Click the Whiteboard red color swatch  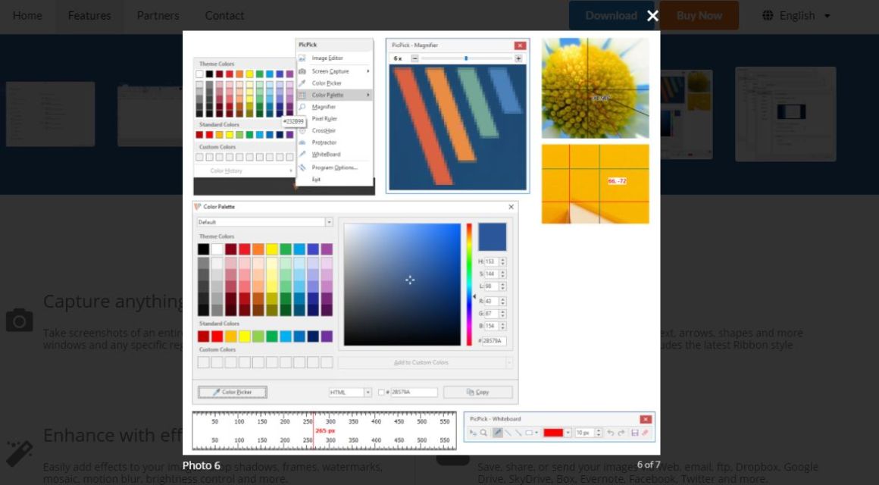553,433
